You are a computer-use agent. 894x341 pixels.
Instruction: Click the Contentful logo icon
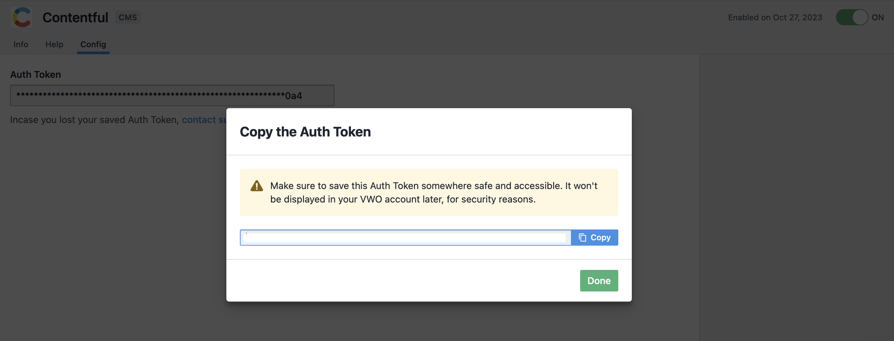(22, 17)
